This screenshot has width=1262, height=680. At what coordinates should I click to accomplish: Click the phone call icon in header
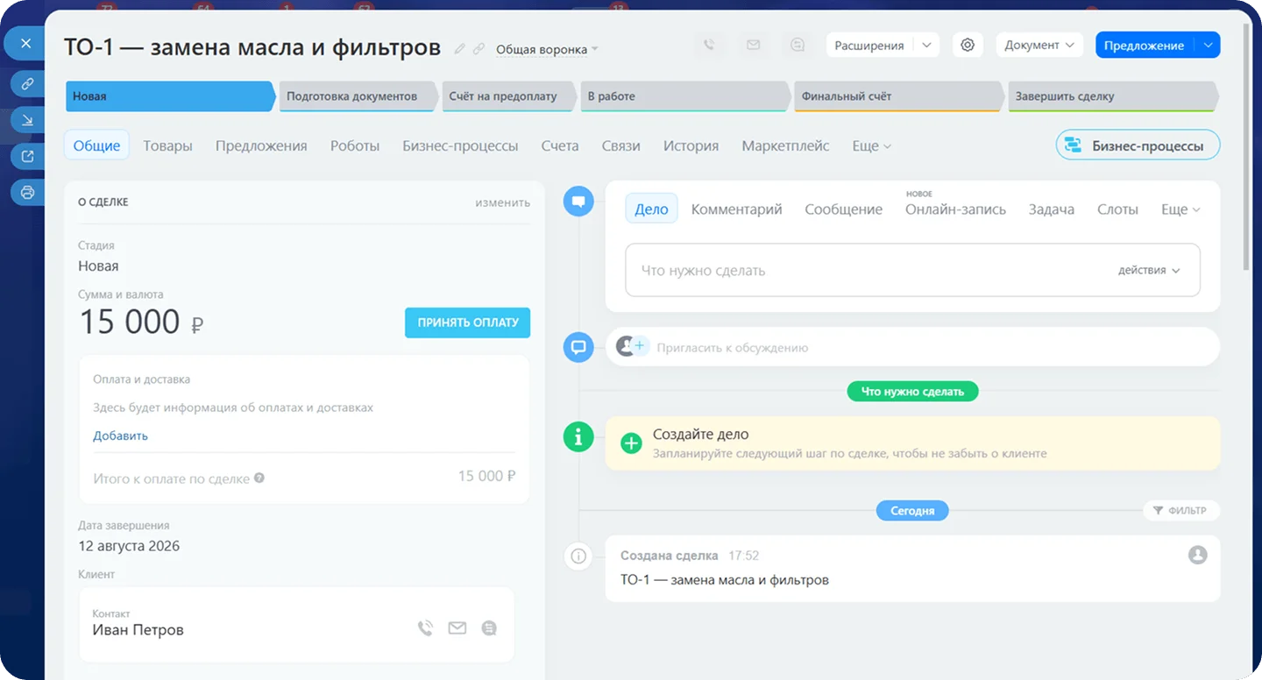[709, 45]
